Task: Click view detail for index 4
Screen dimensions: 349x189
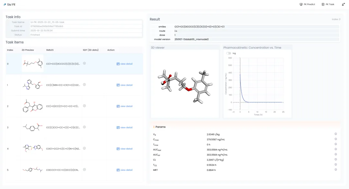Action: pyautogui.click(x=124, y=149)
